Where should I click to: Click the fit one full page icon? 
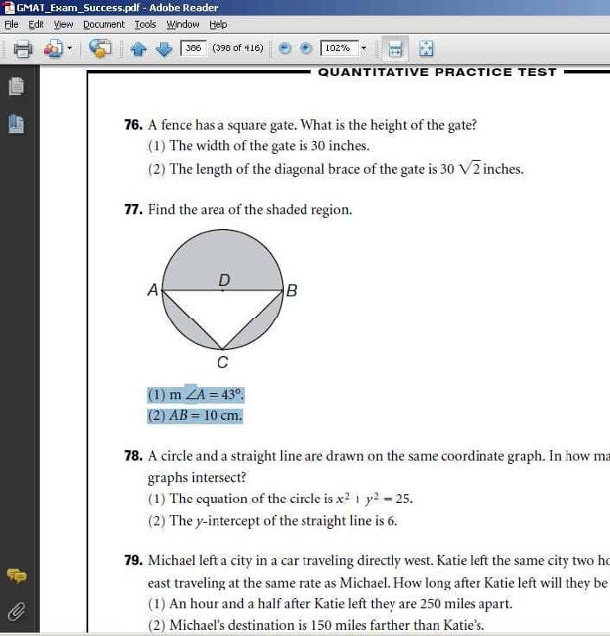[x=426, y=48]
